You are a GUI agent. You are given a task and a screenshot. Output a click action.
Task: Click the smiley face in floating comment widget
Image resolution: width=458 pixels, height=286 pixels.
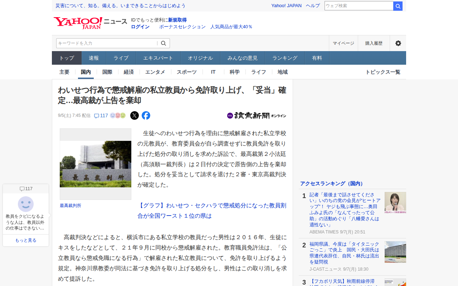26,204
